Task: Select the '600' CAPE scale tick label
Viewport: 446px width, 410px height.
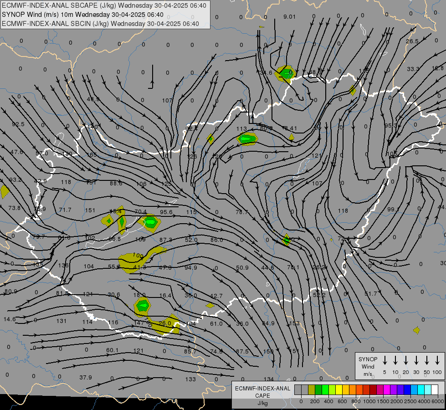Action: pos(342,401)
